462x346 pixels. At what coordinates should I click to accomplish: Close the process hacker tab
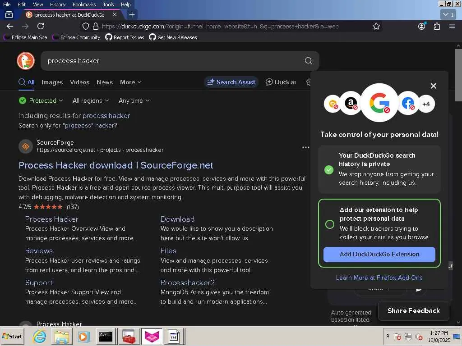115,14
